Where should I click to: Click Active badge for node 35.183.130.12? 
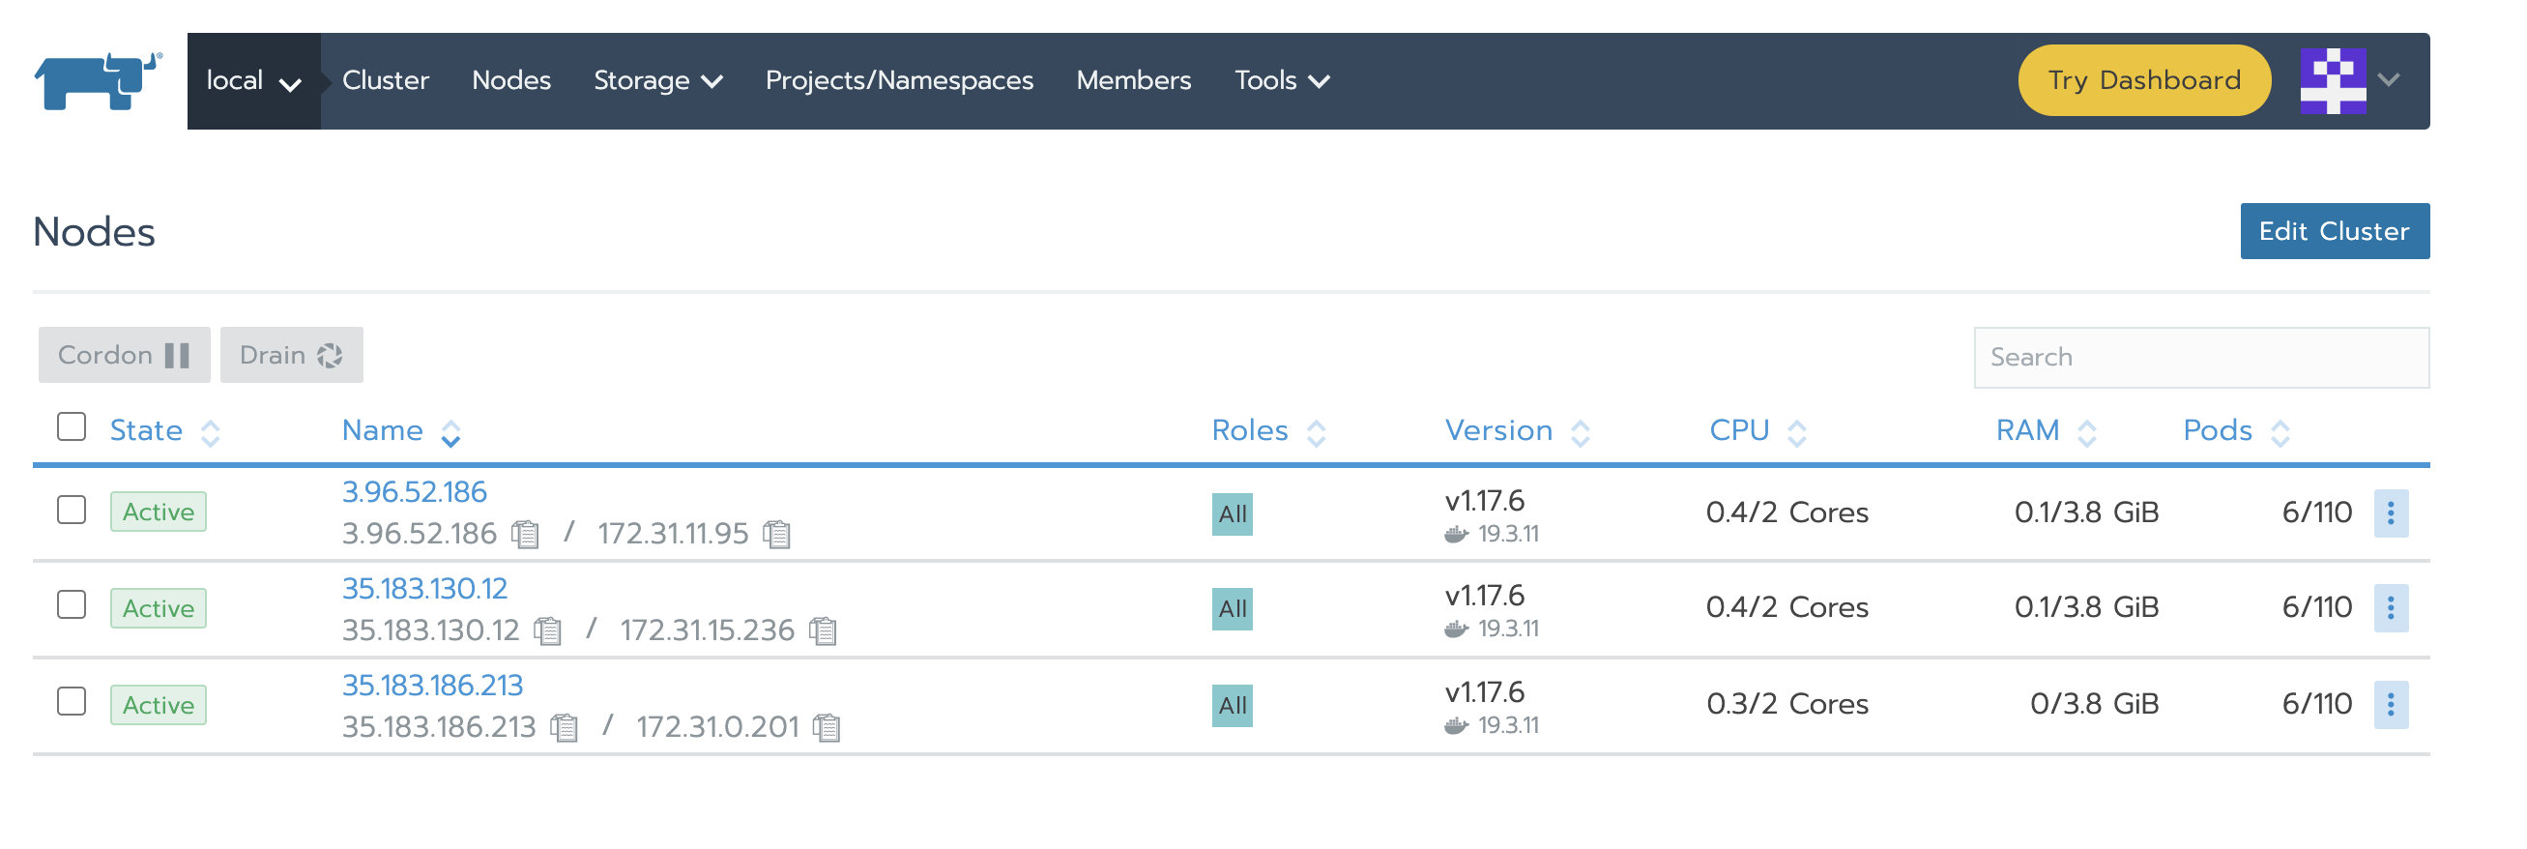[x=158, y=609]
